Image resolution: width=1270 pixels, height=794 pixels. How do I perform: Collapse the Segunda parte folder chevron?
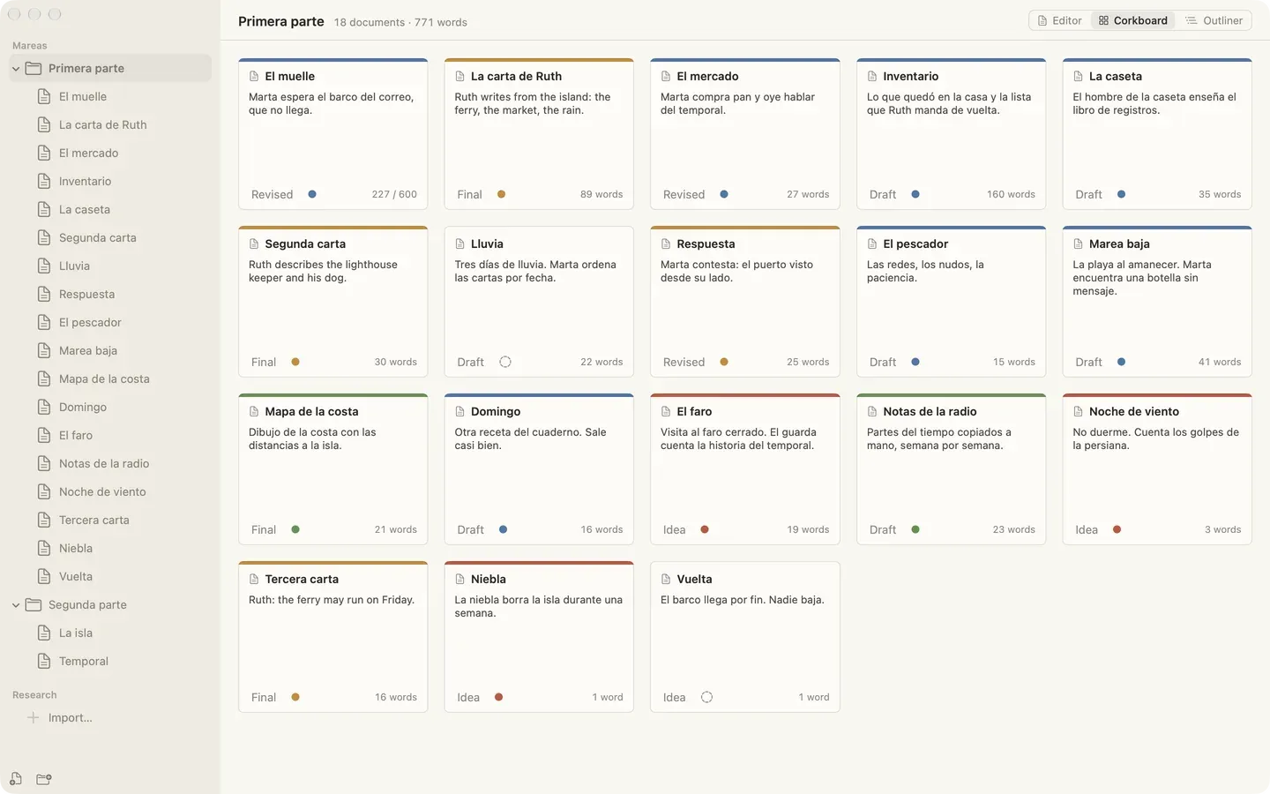point(16,604)
